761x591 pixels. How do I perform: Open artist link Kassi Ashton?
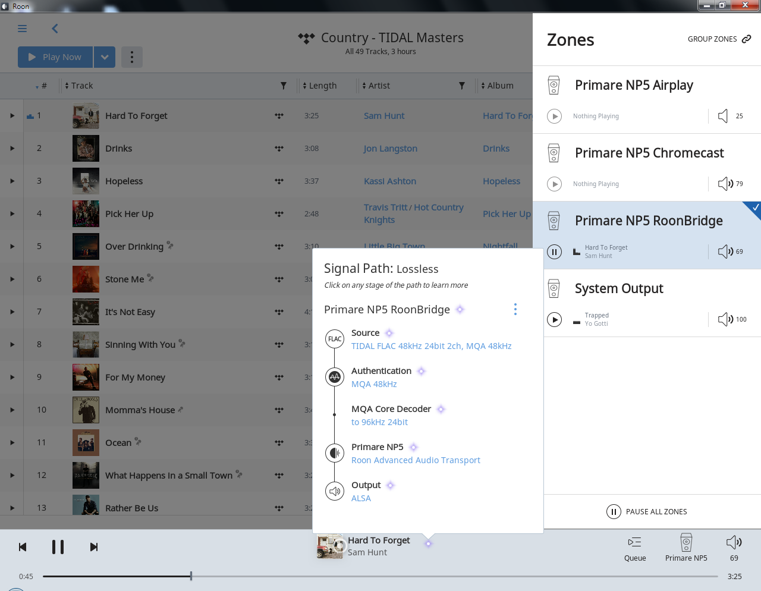390,181
